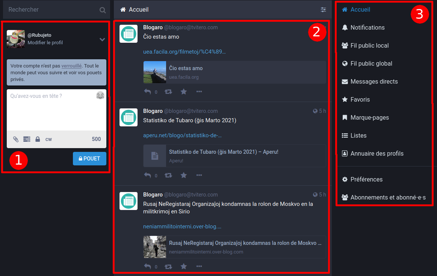This screenshot has width=437, height=276.
Task: Open more options on Statistiko de Tubaro post
Action: click(x=199, y=175)
